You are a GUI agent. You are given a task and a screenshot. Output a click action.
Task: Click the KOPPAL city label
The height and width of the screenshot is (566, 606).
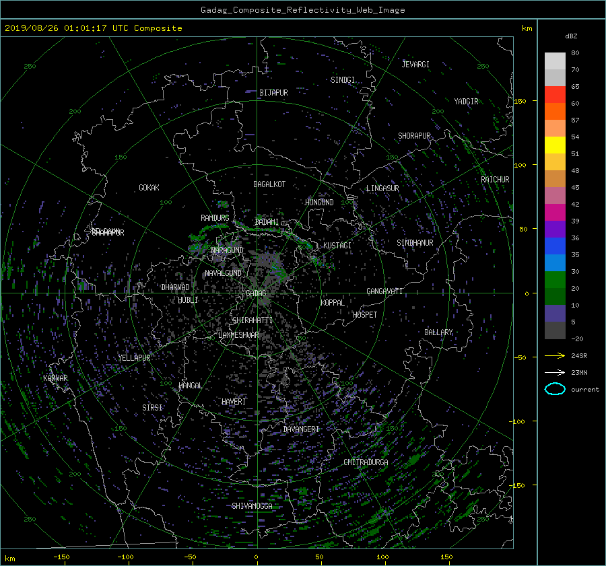333,303
